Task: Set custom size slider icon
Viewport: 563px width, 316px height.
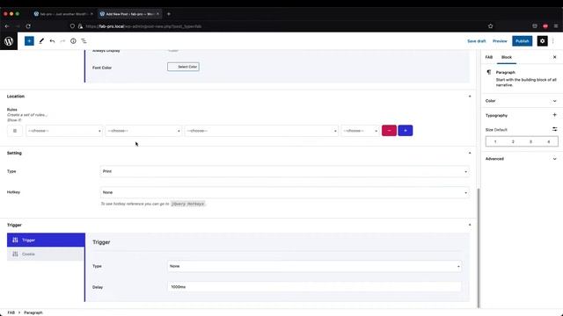Action: pyautogui.click(x=554, y=129)
